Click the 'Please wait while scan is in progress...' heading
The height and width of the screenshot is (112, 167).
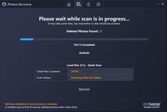pyautogui.click(x=84, y=19)
